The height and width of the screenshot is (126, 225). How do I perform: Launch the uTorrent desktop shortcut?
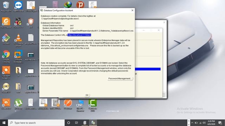pos(18,104)
